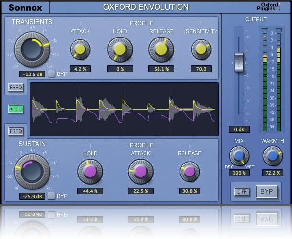Toggle the DIFF button in output section

pyautogui.click(x=242, y=191)
